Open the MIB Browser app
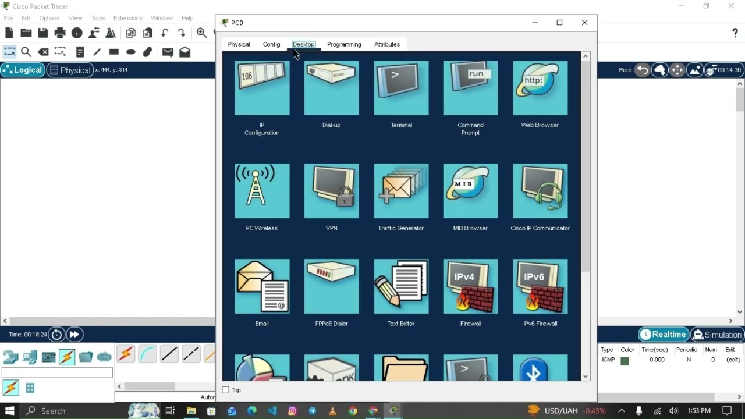745x419 pixels. pos(470,191)
